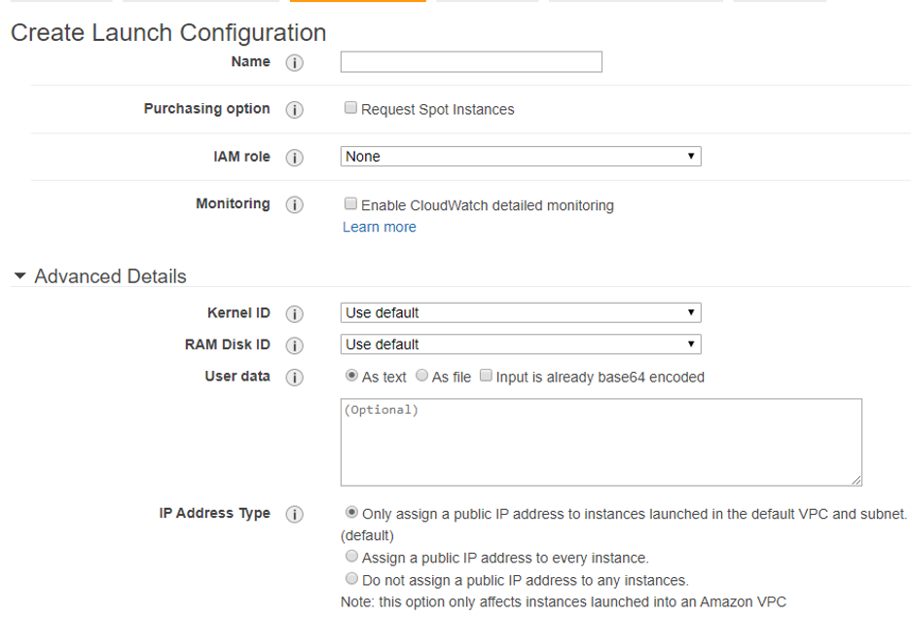Check Enable CloudWatch detailed monitoring
This screenshot has height=617, width=911.
click(350, 203)
